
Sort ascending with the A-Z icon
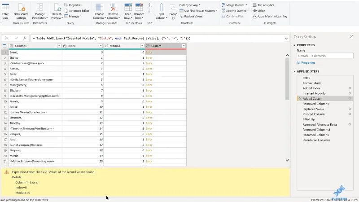pos(150,5)
